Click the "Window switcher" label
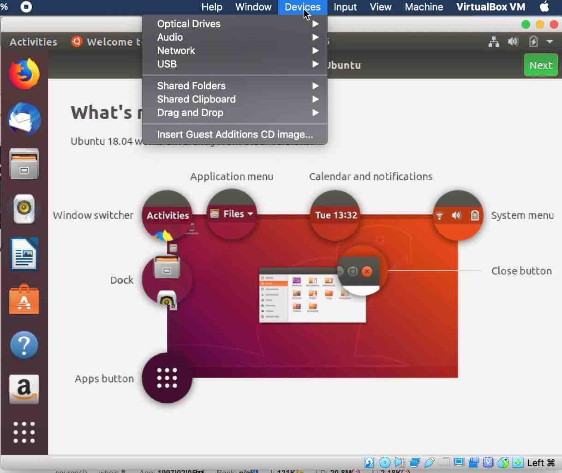 93,215
